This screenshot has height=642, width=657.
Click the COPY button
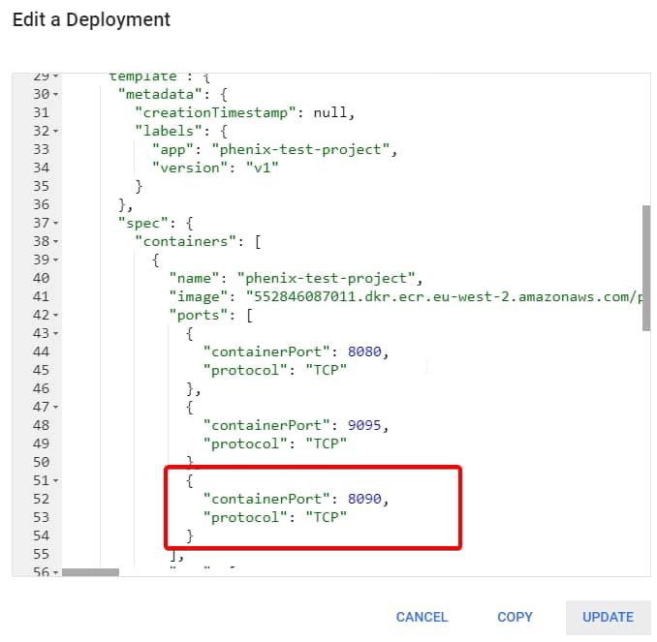click(515, 617)
